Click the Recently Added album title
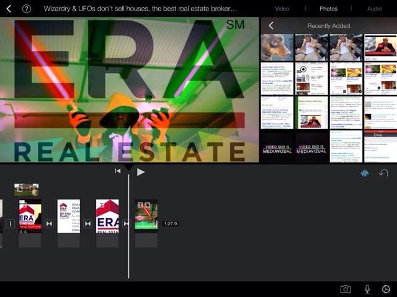Image resolution: width=397 pixels, height=297 pixels. (329, 26)
